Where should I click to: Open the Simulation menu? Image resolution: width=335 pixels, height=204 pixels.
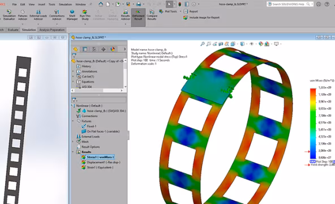pos(65,5)
